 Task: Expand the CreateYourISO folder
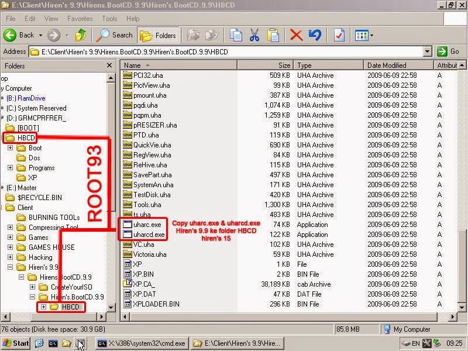tap(33, 287)
